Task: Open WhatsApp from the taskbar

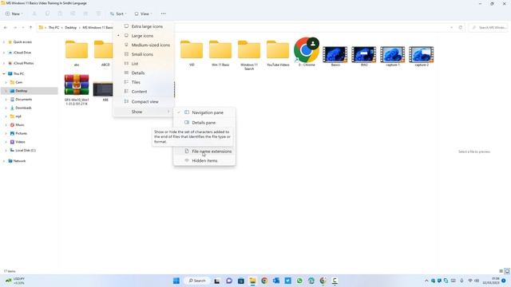Action: point(299,281)
